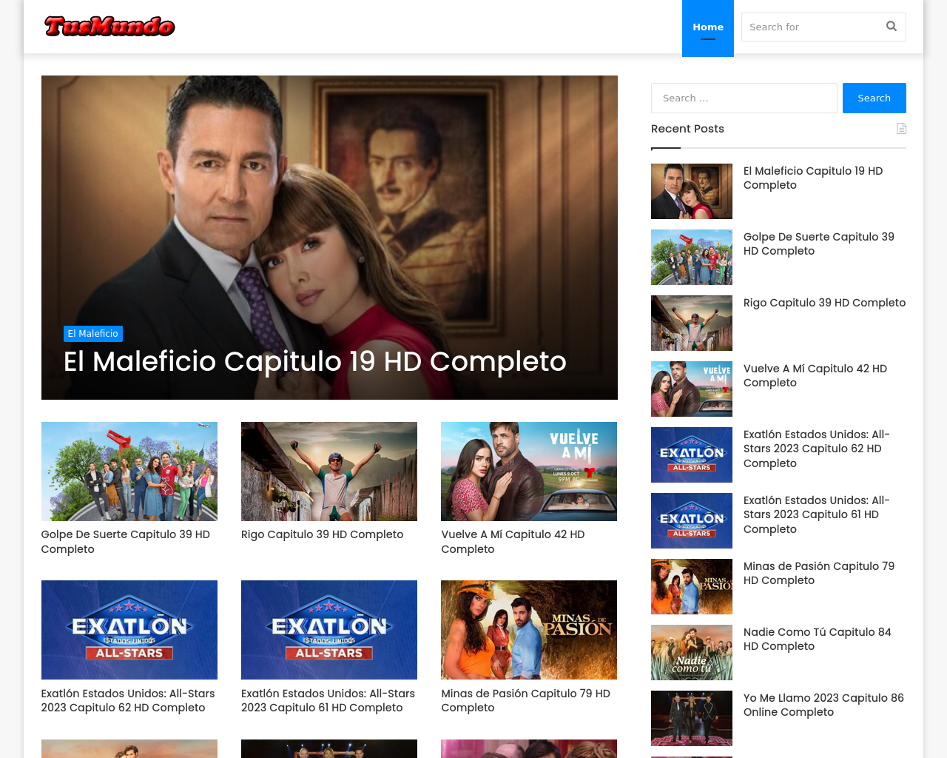The image size is (947, 758).
Task: Click the Recent Posts document icon
Action: point(901,129)
